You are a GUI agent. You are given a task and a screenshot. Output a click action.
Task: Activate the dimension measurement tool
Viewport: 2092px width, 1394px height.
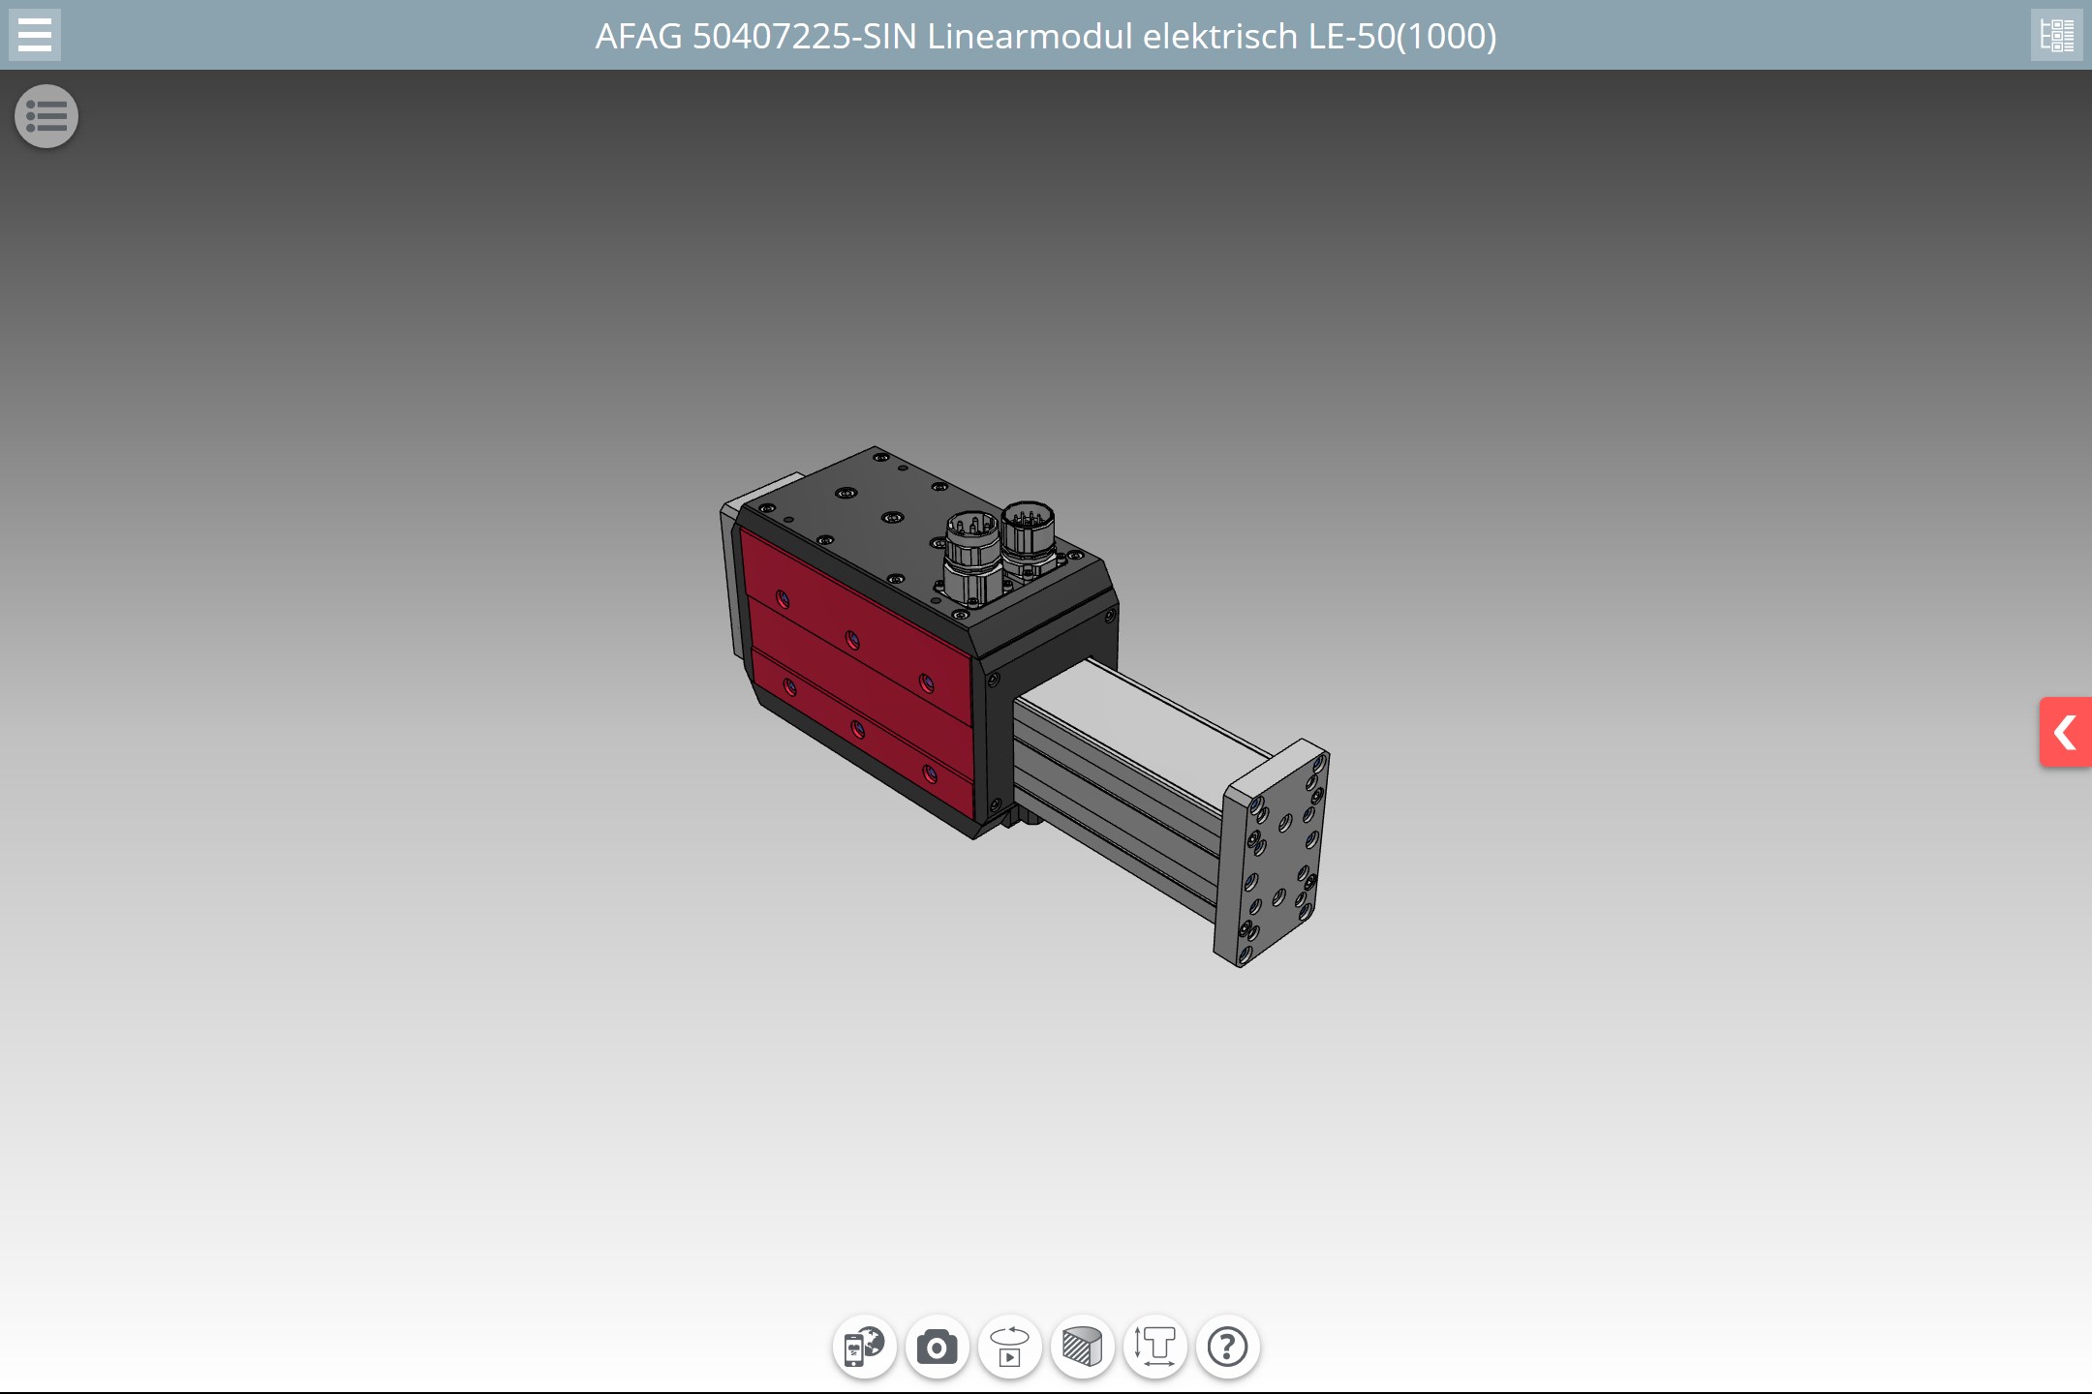click(x=1154, y=1347)
